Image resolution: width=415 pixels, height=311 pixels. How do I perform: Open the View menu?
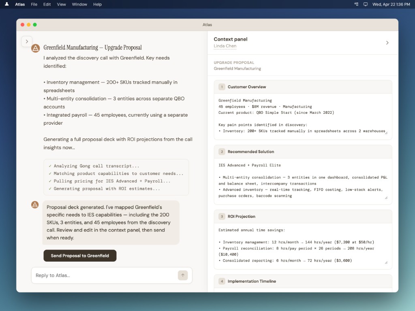(62, 4)
